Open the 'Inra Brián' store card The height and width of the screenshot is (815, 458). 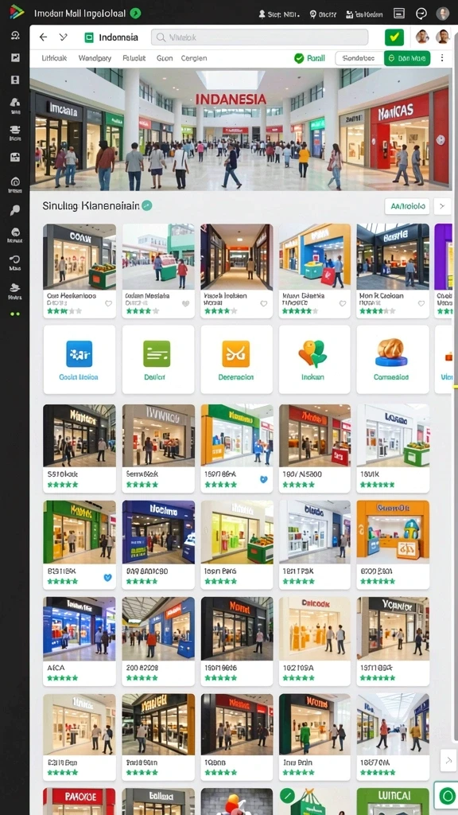(315, 737)
